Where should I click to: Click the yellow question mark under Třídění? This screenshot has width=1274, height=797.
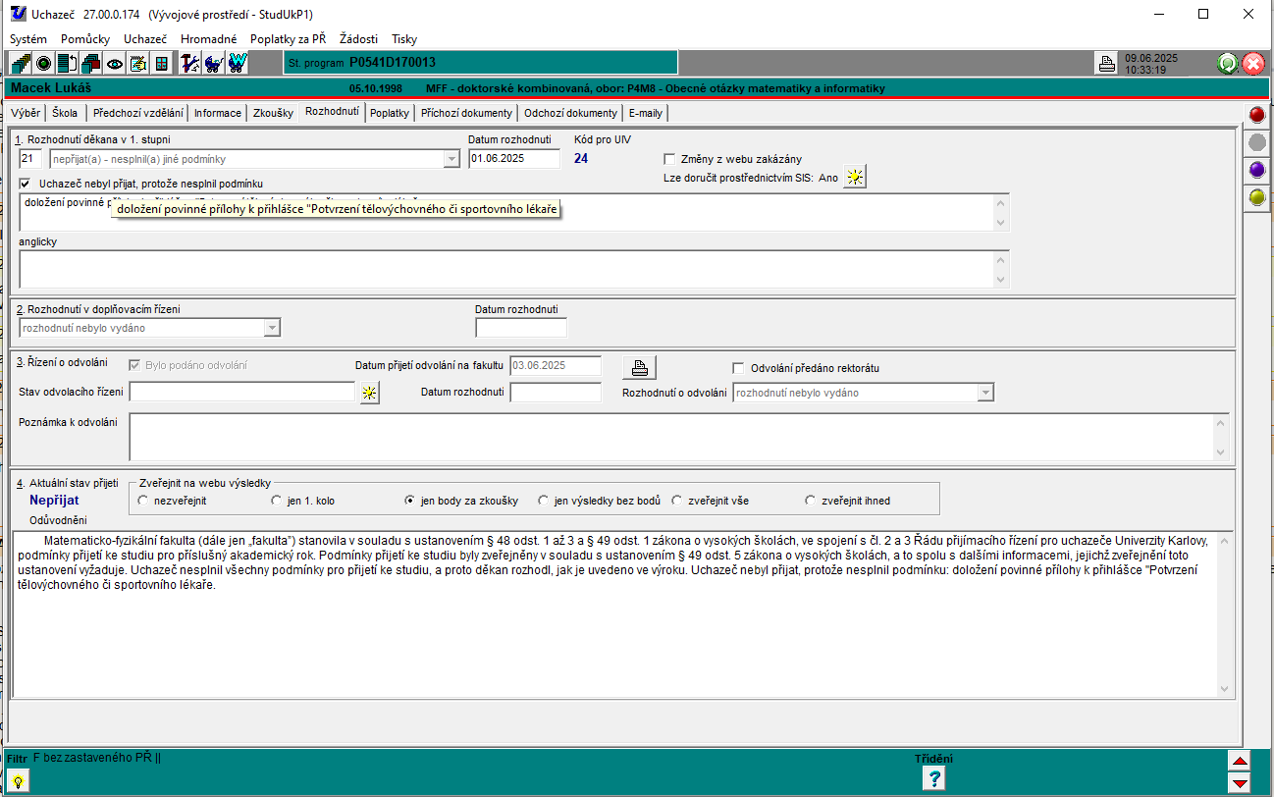[933, 778]
